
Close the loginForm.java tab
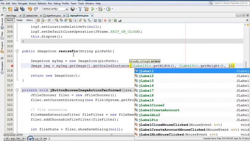64,16
